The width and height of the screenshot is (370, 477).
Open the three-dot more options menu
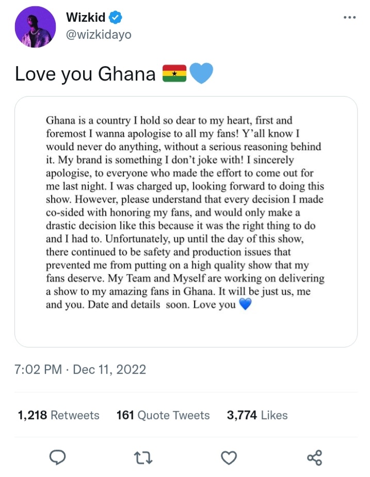click(x=349, y=18)
